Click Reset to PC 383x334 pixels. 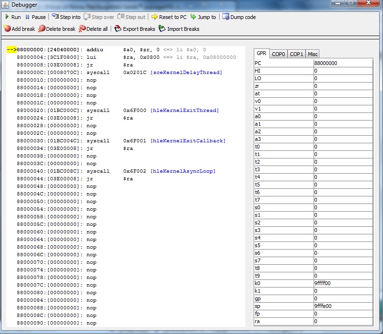click(x=169, y=17)
